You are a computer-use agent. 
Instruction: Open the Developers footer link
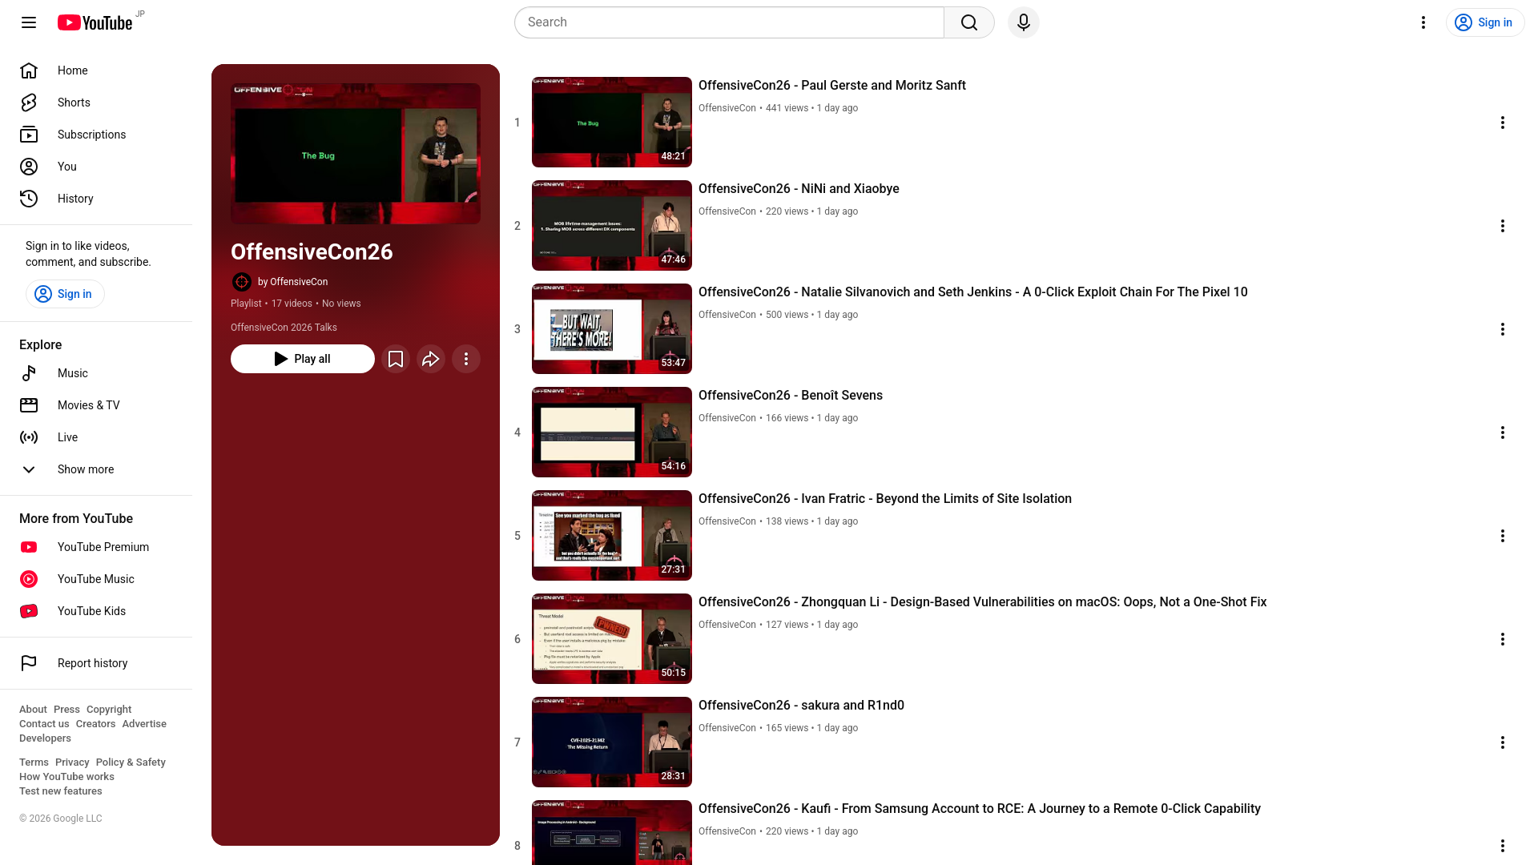(x=45, y=738)
